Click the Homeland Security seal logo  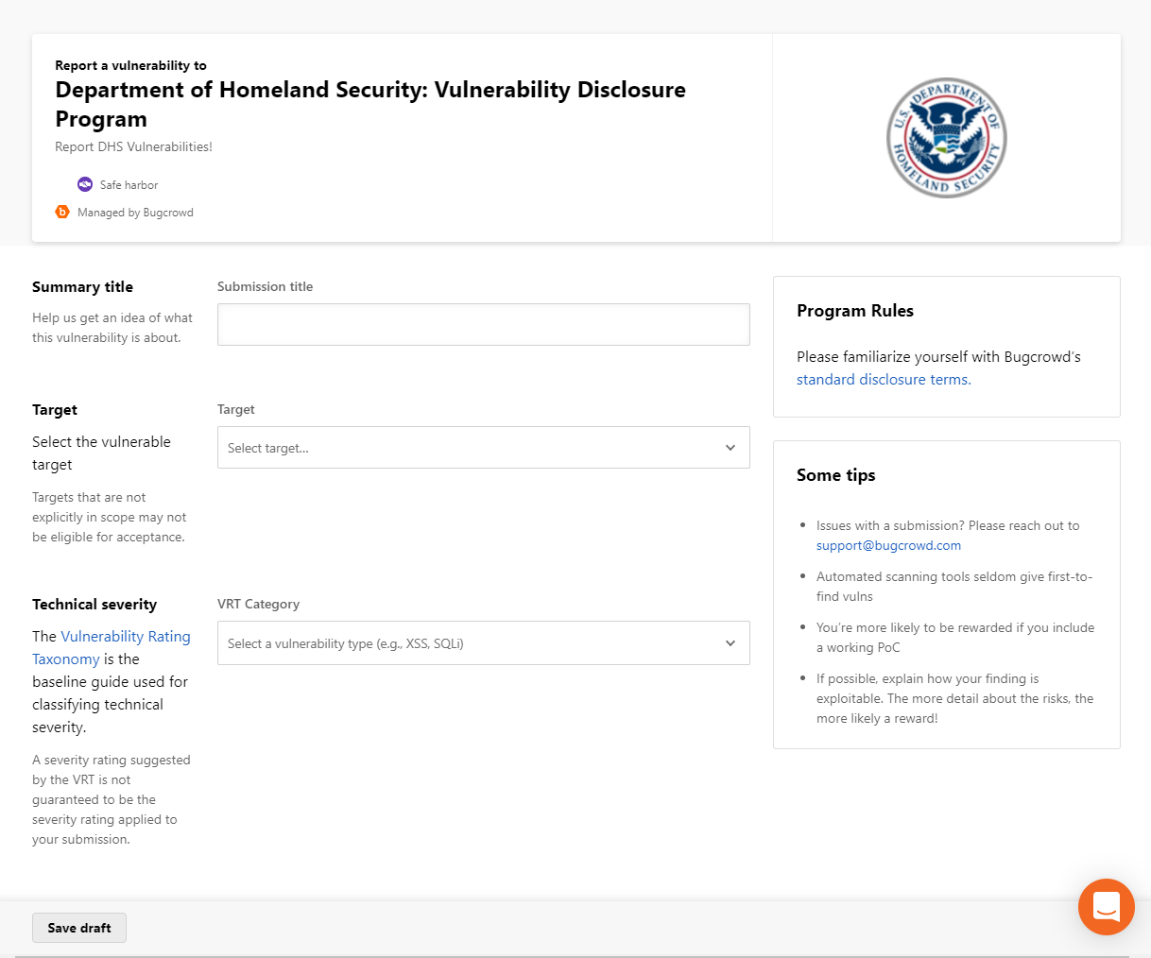[946, 138]
